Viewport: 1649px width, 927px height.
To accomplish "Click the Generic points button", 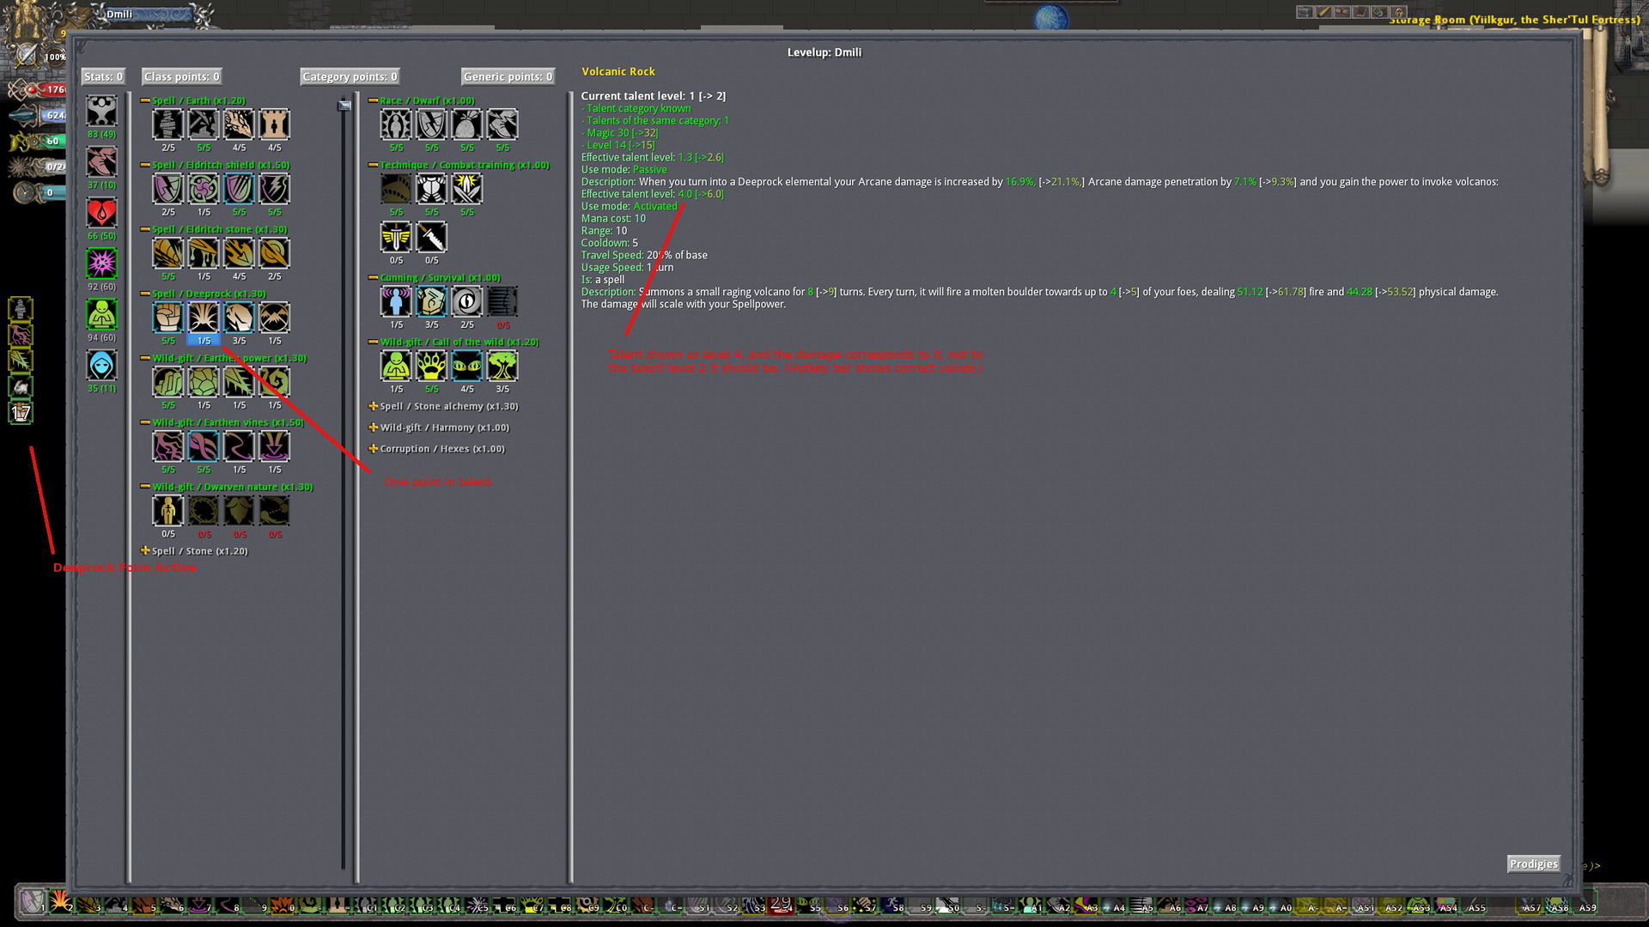I will click(508, 76).
